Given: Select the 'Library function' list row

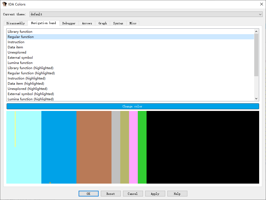Looking at the screenshot, I should click(130, 32).
